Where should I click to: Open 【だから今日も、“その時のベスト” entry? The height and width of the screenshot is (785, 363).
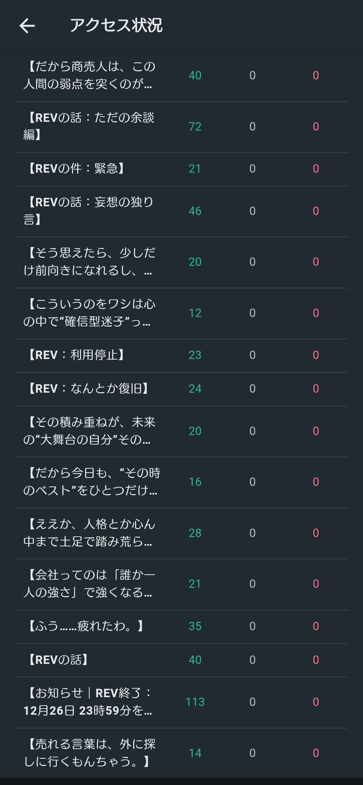pos(91,482)
